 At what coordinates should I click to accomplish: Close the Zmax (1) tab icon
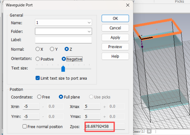pyautogui.click(x=149, y=131)
